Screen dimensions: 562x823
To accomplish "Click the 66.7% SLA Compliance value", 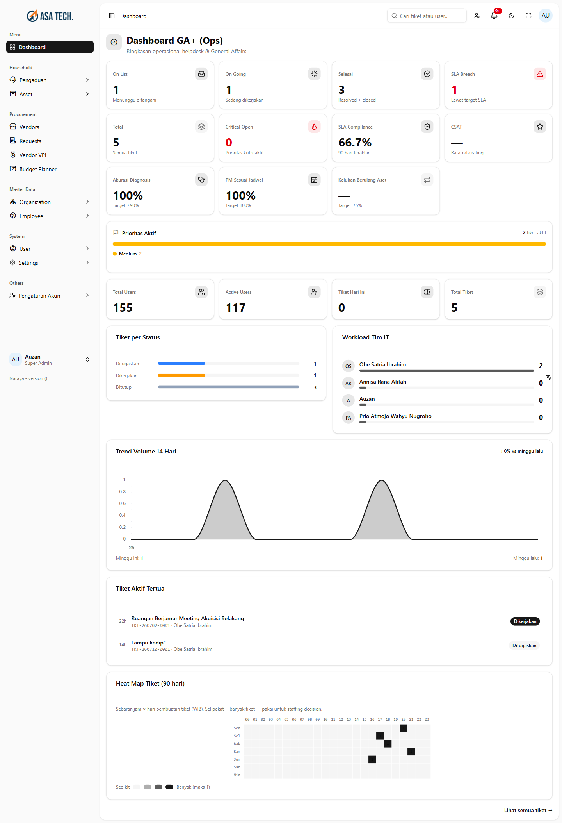I will point(355,143).
